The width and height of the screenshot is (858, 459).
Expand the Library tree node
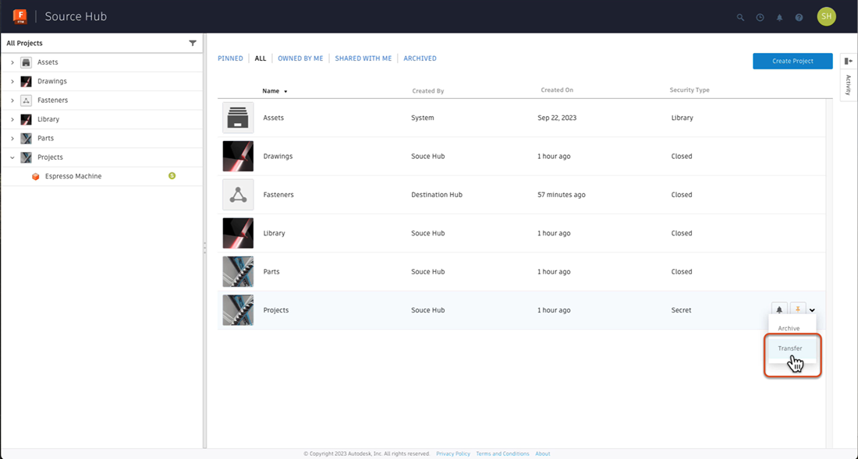[x=12, y=119]
